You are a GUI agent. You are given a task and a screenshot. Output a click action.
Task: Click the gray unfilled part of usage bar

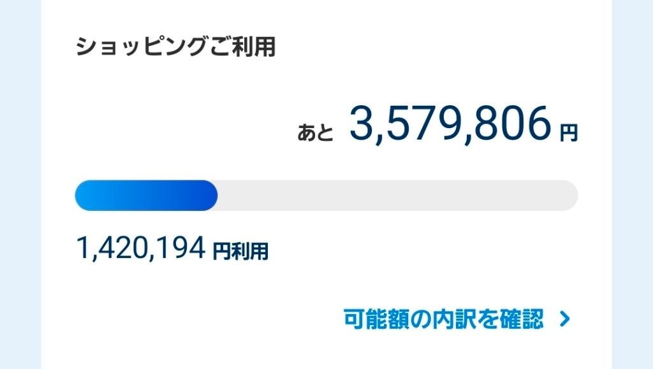tap(395, 195)
